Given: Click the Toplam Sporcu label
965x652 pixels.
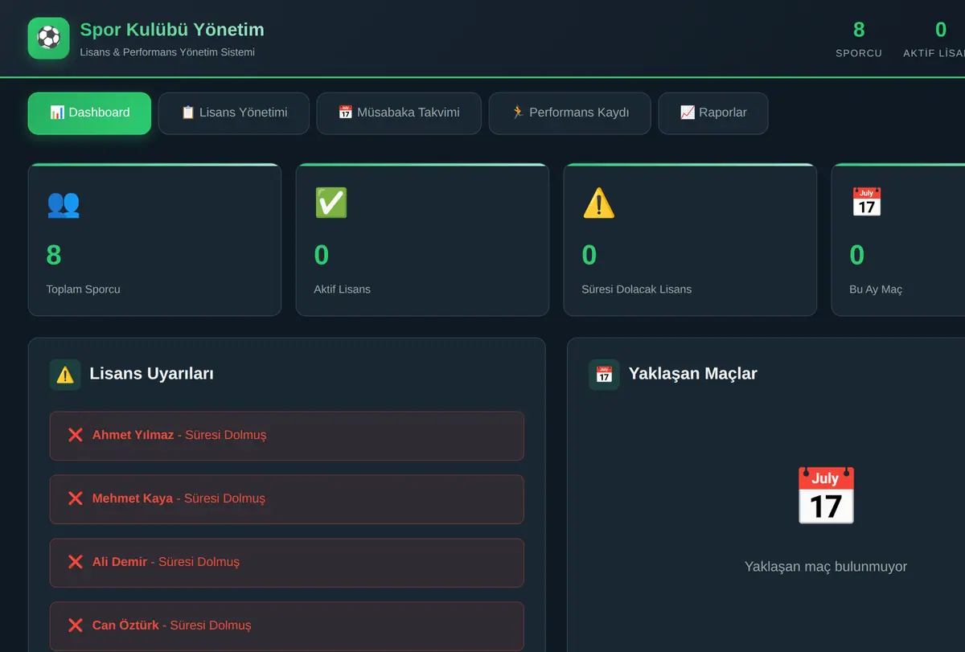Looking at the screenshot, I should (x=84, y=289).
